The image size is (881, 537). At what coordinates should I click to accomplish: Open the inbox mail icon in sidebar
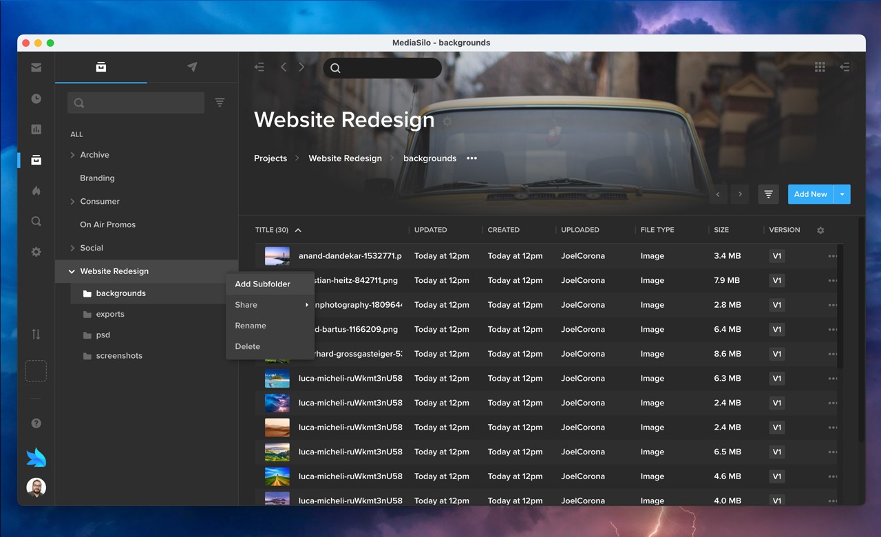click(36, 67)
